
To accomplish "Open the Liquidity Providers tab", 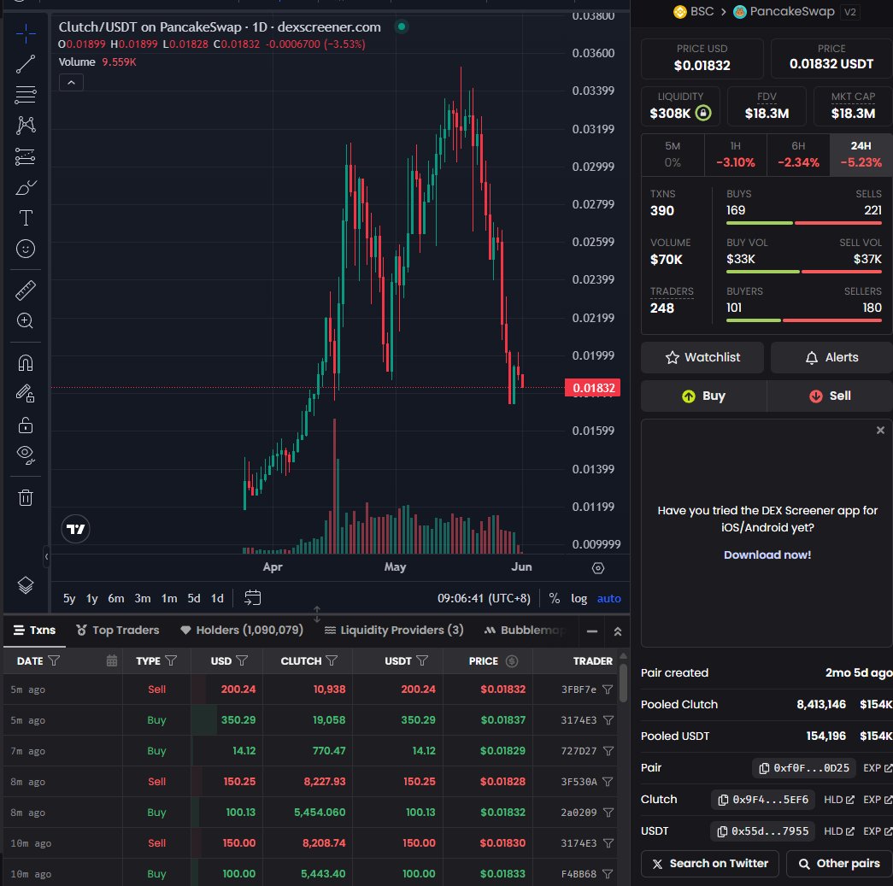I will tap(394, 631).
